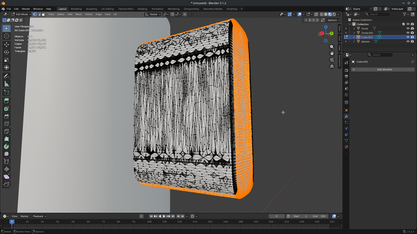Open the Vertex menu in viewport header
This screenshot has height=234, width=417.
pyautogui.click(x=89, y=14)
